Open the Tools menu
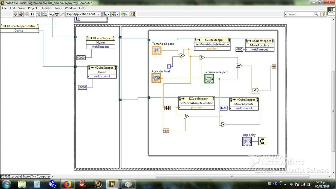 pos(58,8)
